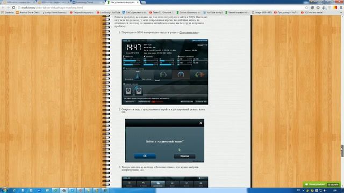344x193 pixels.
Task: Click the Chrome icon in the taskbar
Action: (x=64, y=190)
